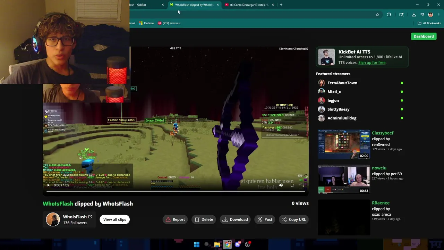Viewport: 444px width, 250px height.
Task: Seek on the video progress bar
Action: [x=176, y=191]
